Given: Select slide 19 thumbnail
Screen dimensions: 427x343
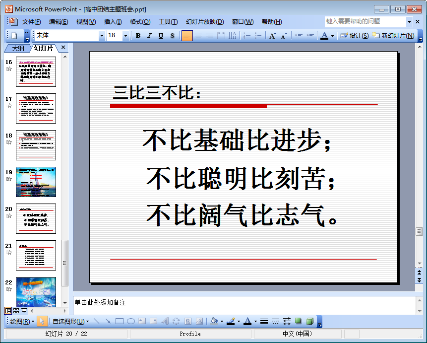Looking at the screenshot, I should coord(36,182).
